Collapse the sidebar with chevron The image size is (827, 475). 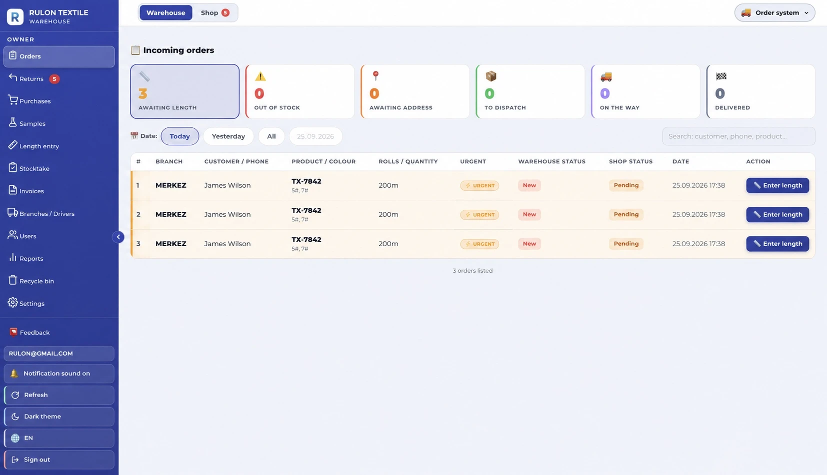click(118, 237)
